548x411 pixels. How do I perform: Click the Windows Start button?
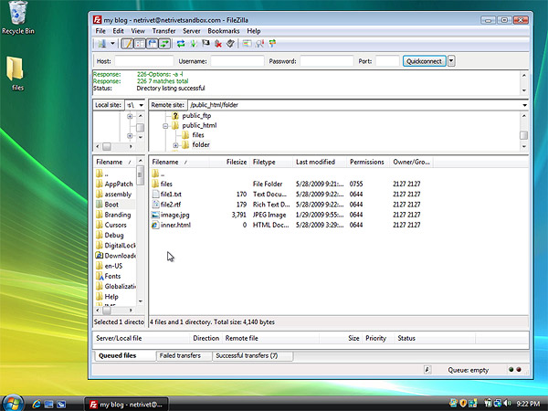pos(12,403)
